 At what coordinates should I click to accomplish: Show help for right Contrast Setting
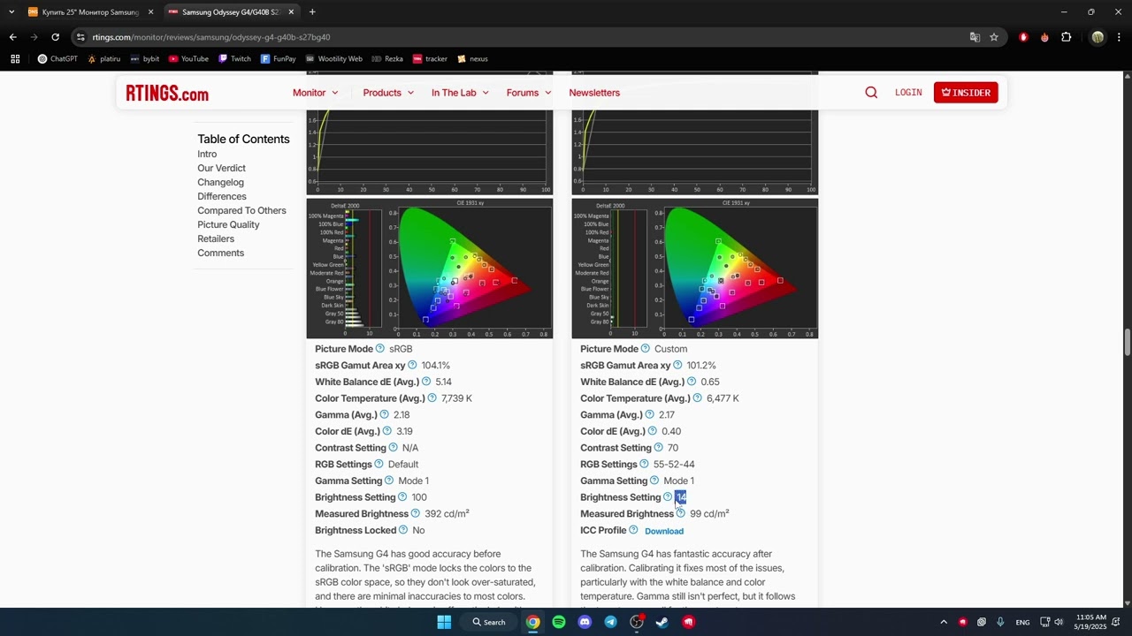pos(658,448)
